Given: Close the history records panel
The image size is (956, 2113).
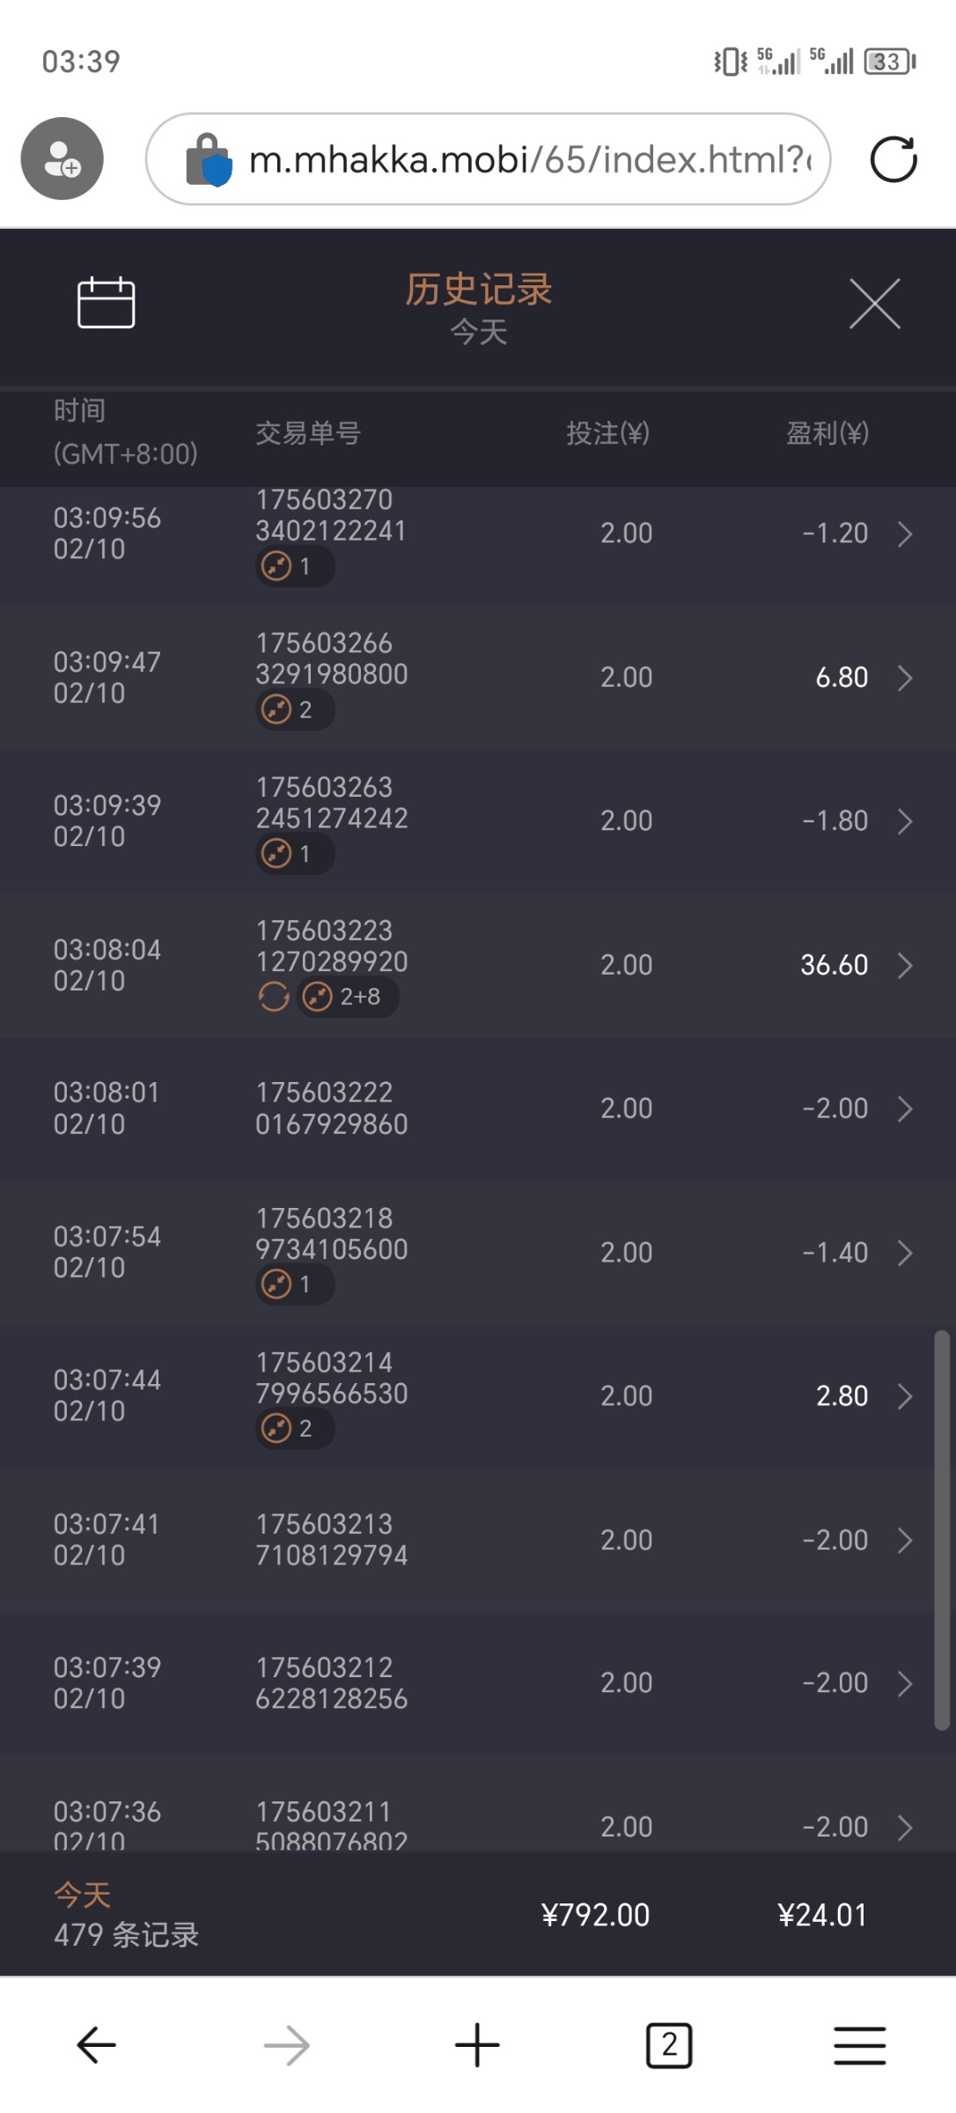Looking at the screenshot, I should 874,304.
